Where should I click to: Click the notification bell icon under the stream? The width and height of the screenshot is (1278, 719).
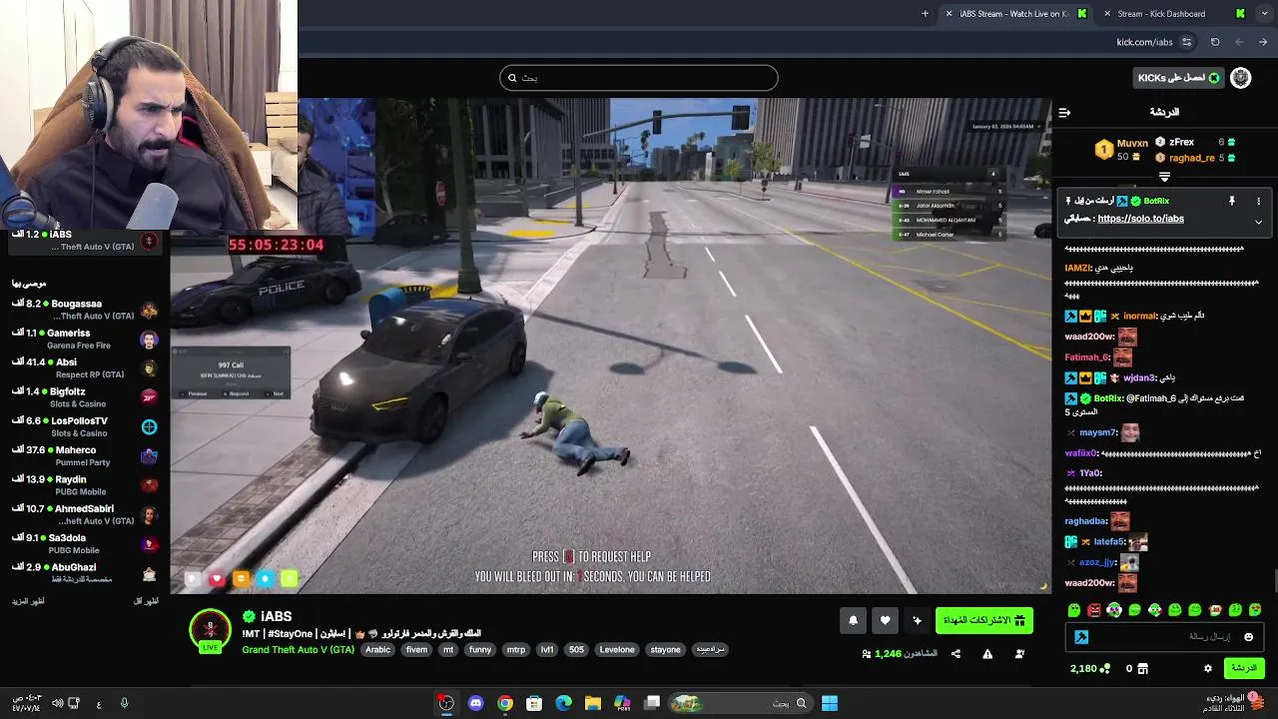[853, 620]
